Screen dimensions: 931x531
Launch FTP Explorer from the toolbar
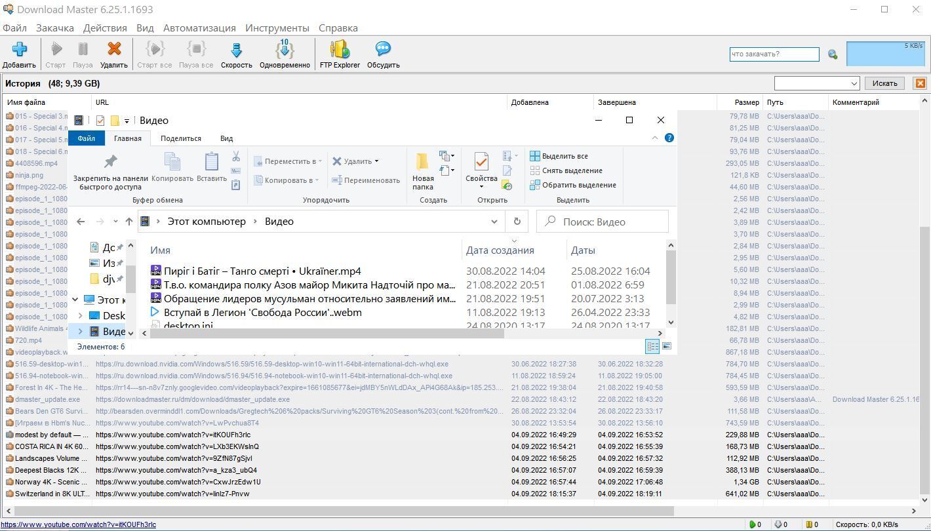(x=340, y=50)
